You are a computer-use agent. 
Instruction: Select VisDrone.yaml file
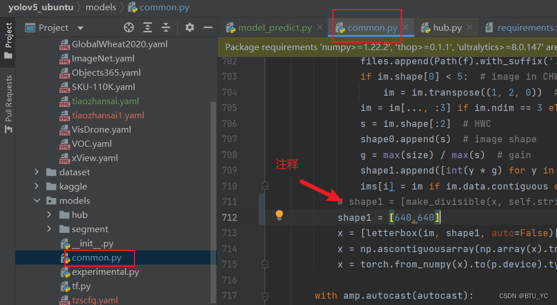tap(101, 129)
